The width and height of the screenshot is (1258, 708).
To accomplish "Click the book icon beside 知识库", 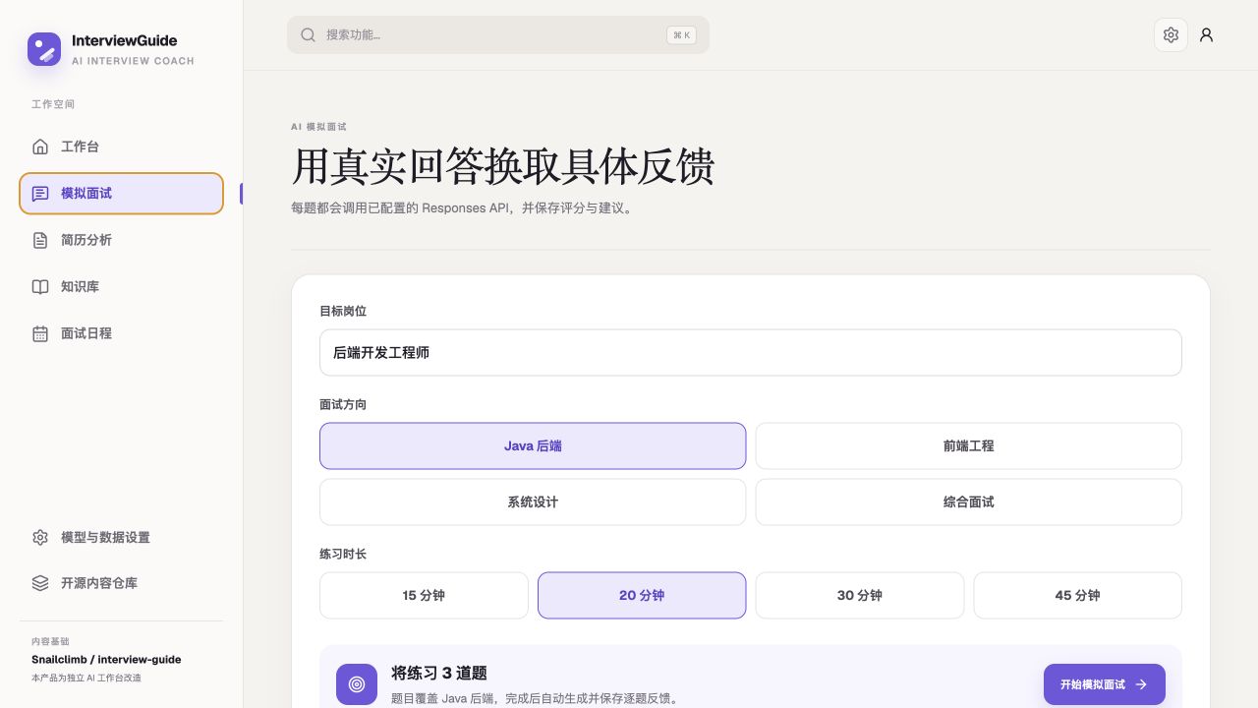I will (40, 287).
